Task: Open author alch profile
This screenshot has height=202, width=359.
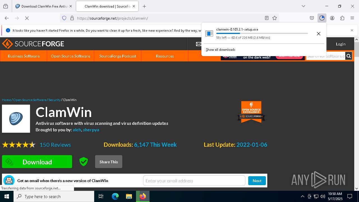Action: [77, 130]
